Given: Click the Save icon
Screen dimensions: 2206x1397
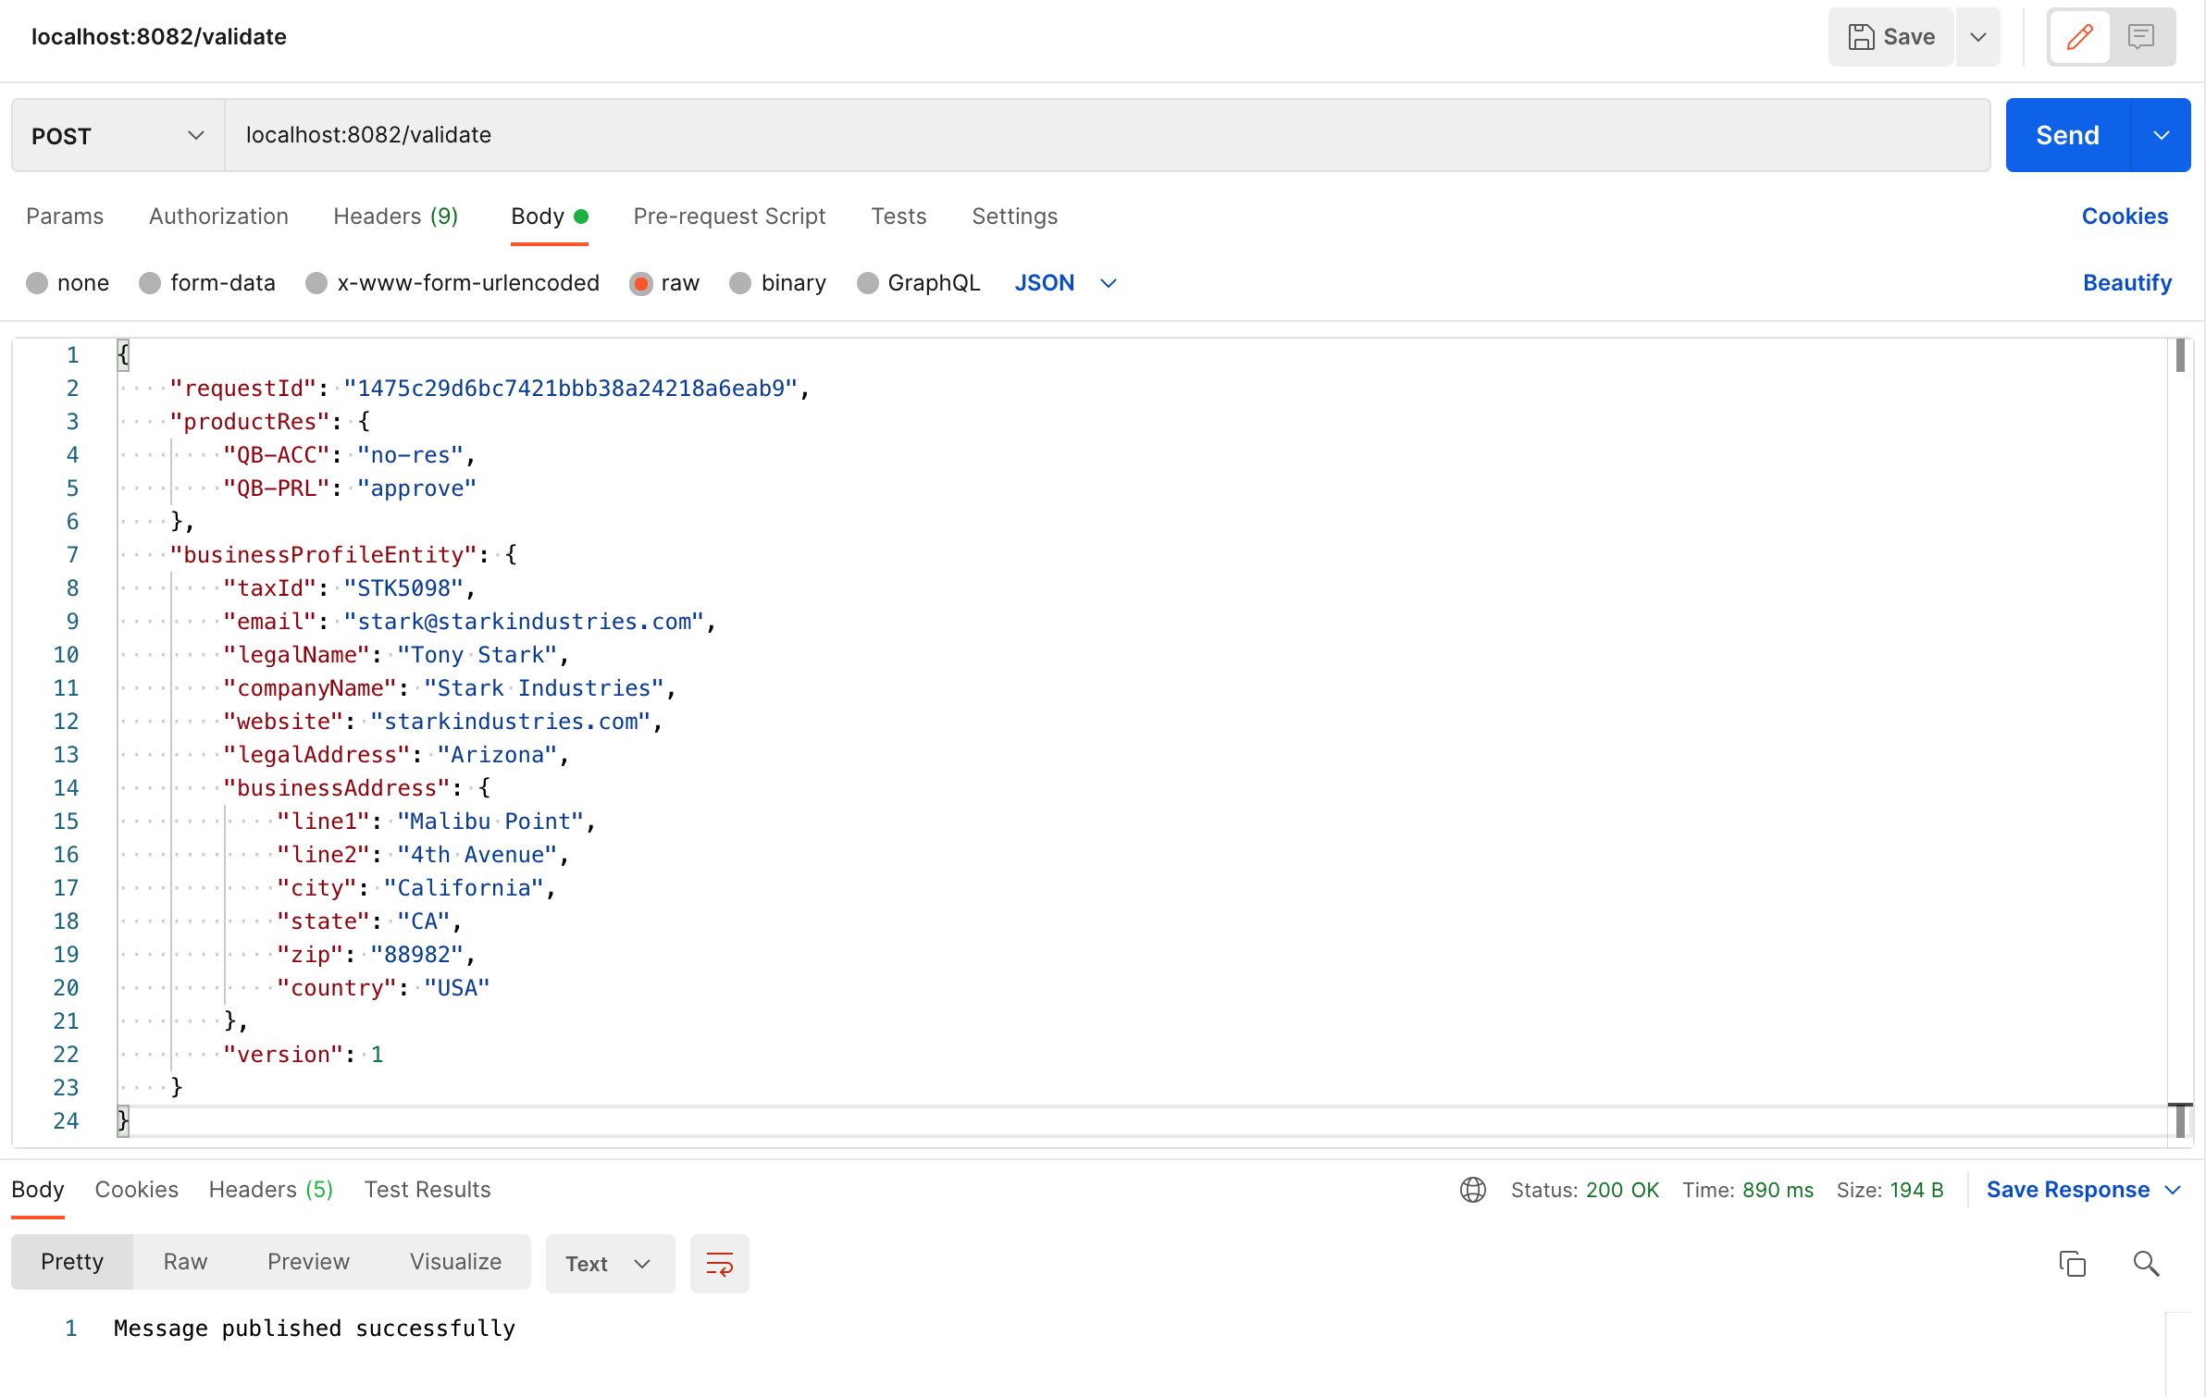Looking at the screenshot, I should click(x=1890, y=37).
